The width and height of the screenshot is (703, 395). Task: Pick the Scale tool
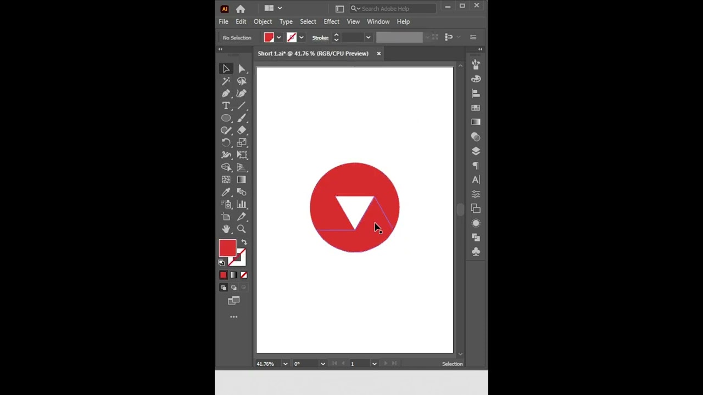(242, 143)
